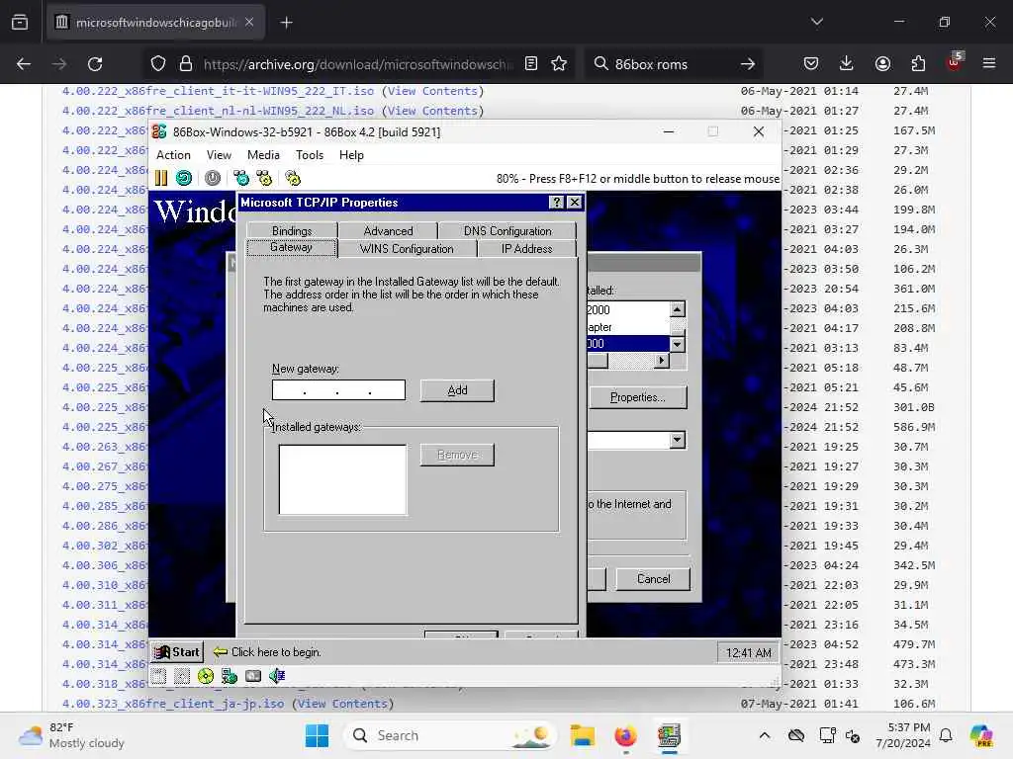Open a new Firefox tab
Image resolution: width=1013 pixels, height=759 pixels.
pos(286,23)
